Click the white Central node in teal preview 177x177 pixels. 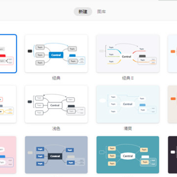point(128,156)
